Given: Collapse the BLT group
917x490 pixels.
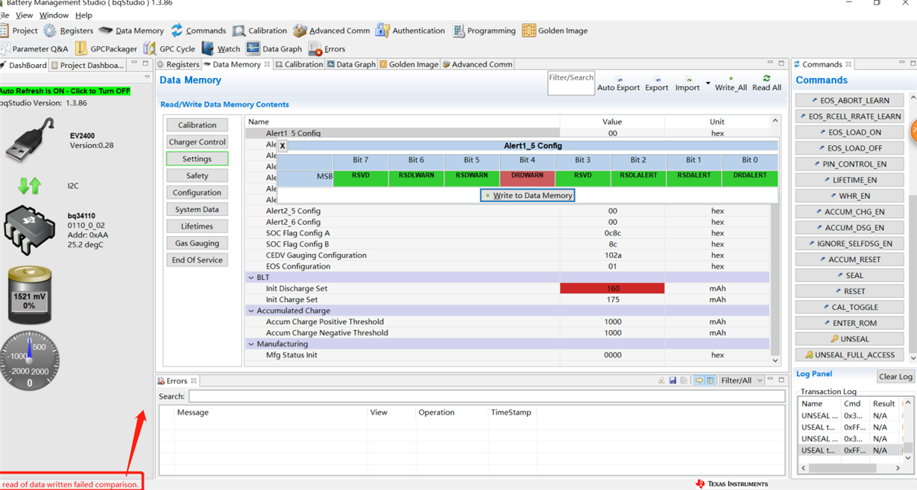Looking at the screenshot, I should coord(251,277).
